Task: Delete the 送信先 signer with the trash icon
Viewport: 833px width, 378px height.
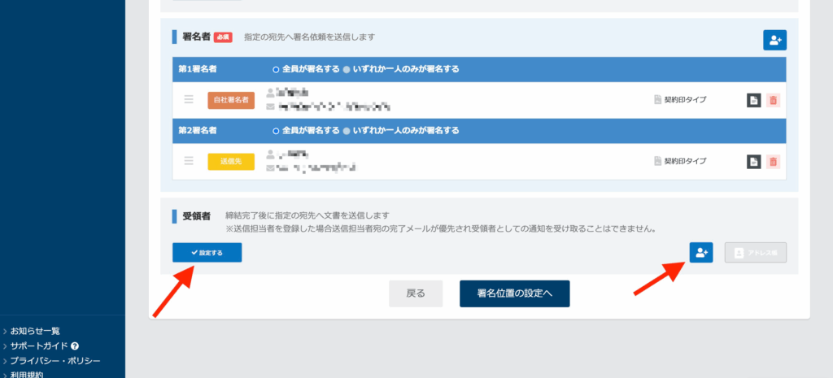Action: click(773, 162)
